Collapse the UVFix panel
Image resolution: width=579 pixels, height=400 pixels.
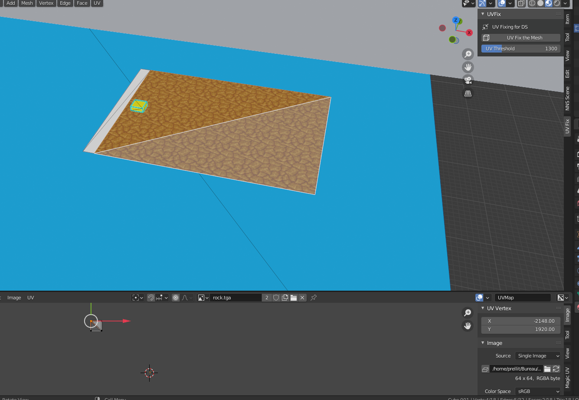pyautogui.click(x=483, y=14)
